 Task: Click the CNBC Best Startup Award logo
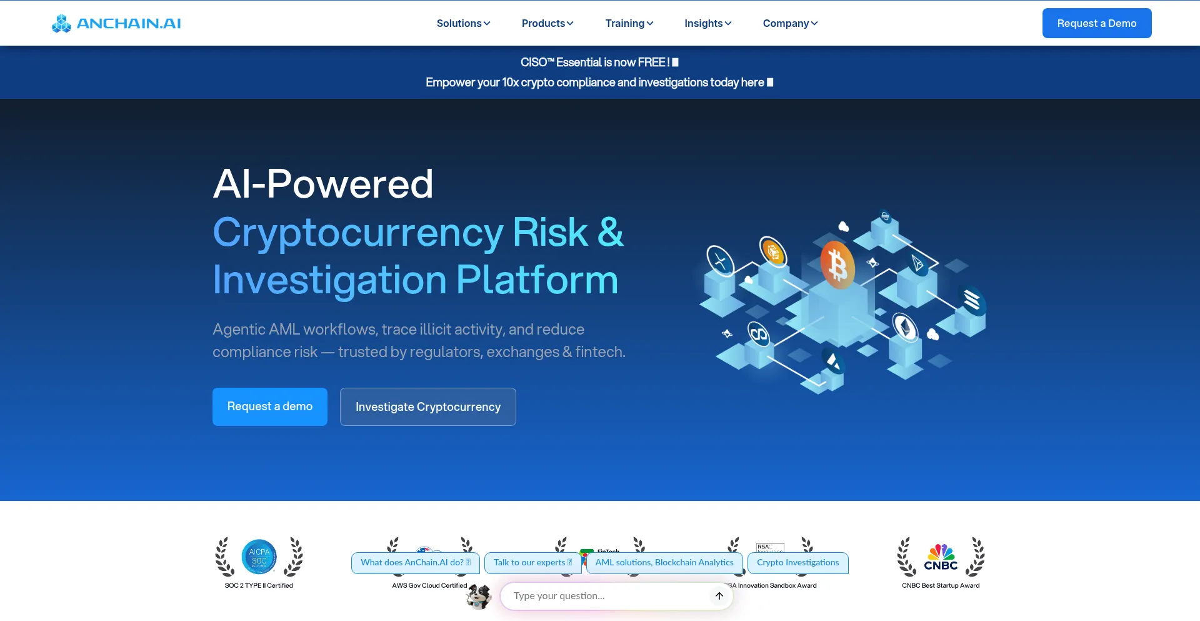(x=940, y=557)
